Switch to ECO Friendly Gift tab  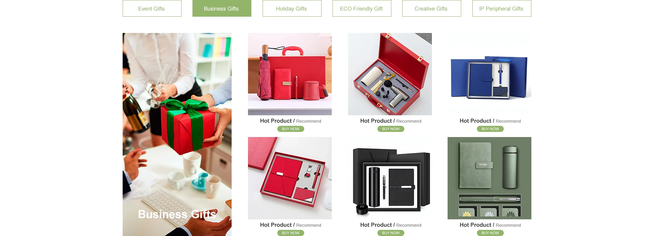(362, 9)
